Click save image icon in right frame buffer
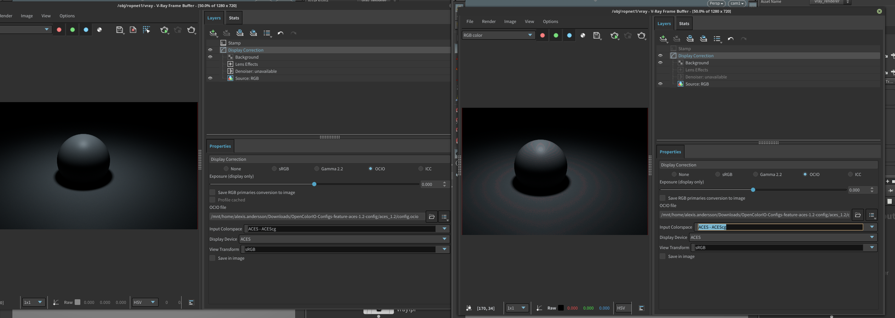The image size is (895, 318). coord(597,36)
